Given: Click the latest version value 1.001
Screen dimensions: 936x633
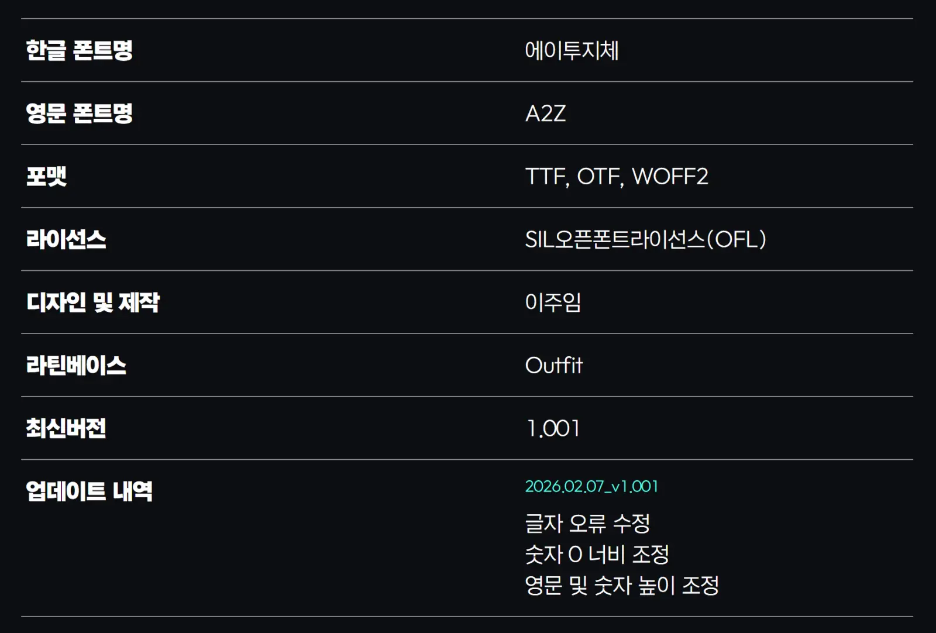Looking at the screenshot, I should (553, 429).
